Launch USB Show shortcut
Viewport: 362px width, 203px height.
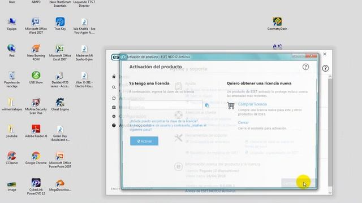pyautogui.click(x=36, y=78)
